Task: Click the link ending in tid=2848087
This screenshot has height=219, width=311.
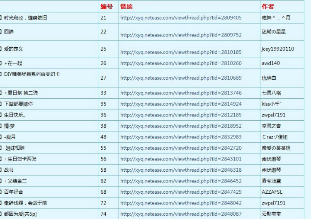Action: [x=181, y=214]
